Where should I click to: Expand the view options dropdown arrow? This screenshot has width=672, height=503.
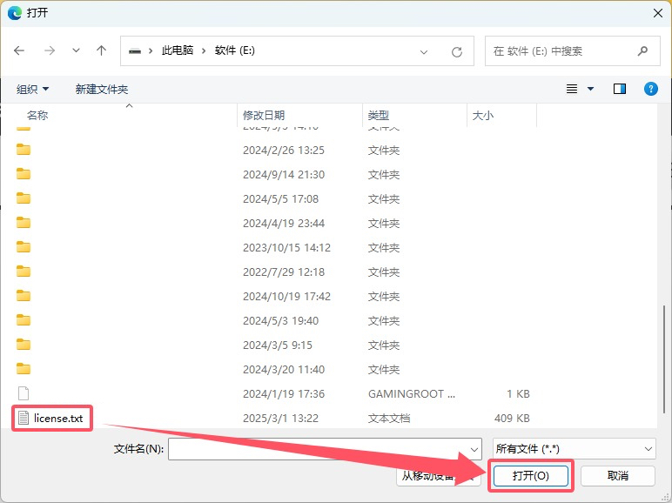pyautogui.click(x=590, y=89)
